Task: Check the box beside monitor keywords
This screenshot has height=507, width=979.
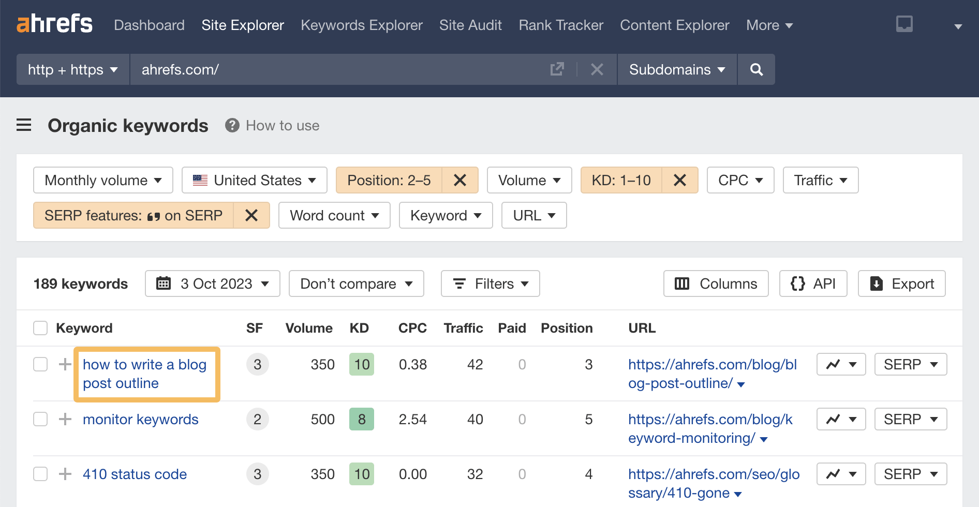Action: pyautogui.click(x=40, y=419)
